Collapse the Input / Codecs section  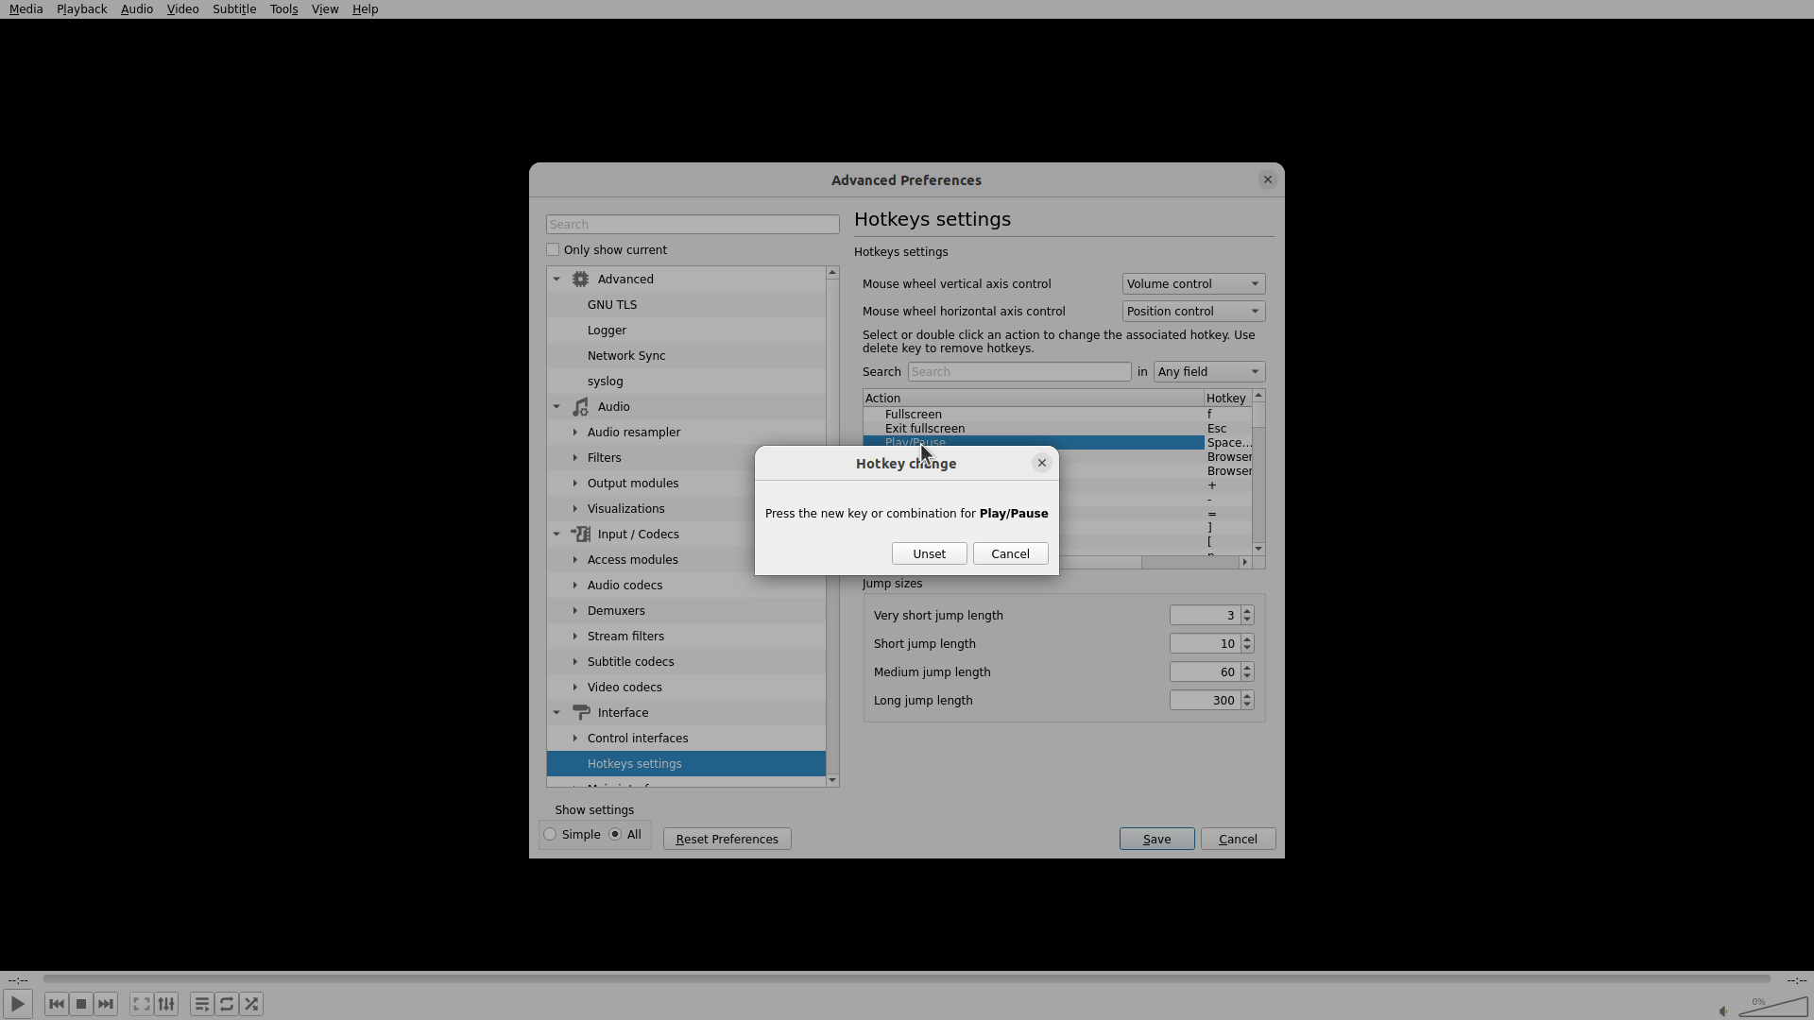point(556,535)
